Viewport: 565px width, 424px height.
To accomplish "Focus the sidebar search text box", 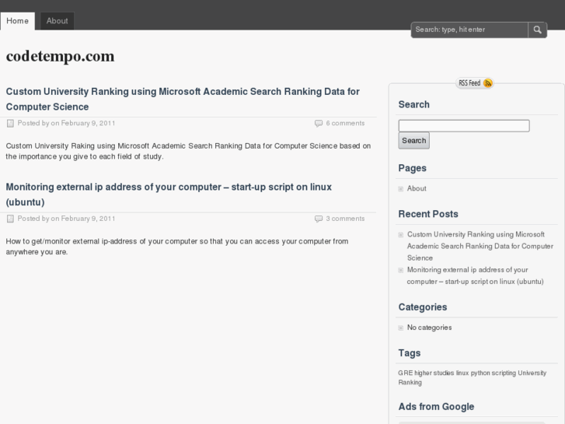I will 464,125.
